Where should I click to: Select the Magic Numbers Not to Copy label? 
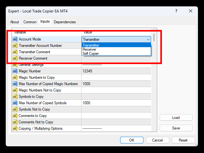pyautogui.click(x=40, y=90)
